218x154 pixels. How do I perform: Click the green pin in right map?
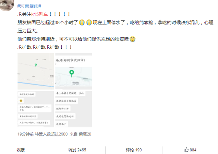click(x=72, y=73)
